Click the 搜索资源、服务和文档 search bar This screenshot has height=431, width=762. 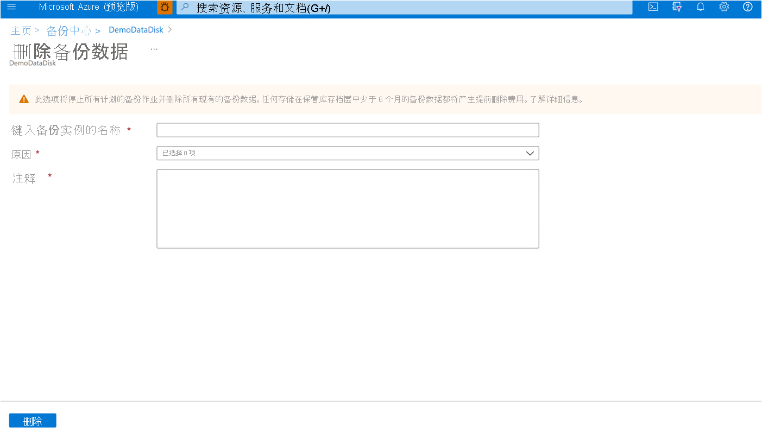click(380, 7)
